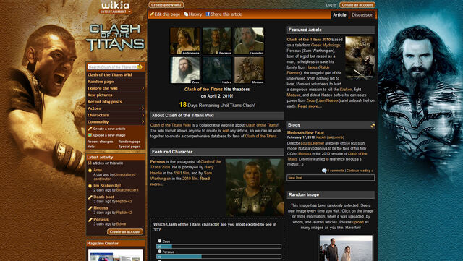The image size is (463, 261).
Task: Click the search go arrow icon
Action: pos(140,67)
